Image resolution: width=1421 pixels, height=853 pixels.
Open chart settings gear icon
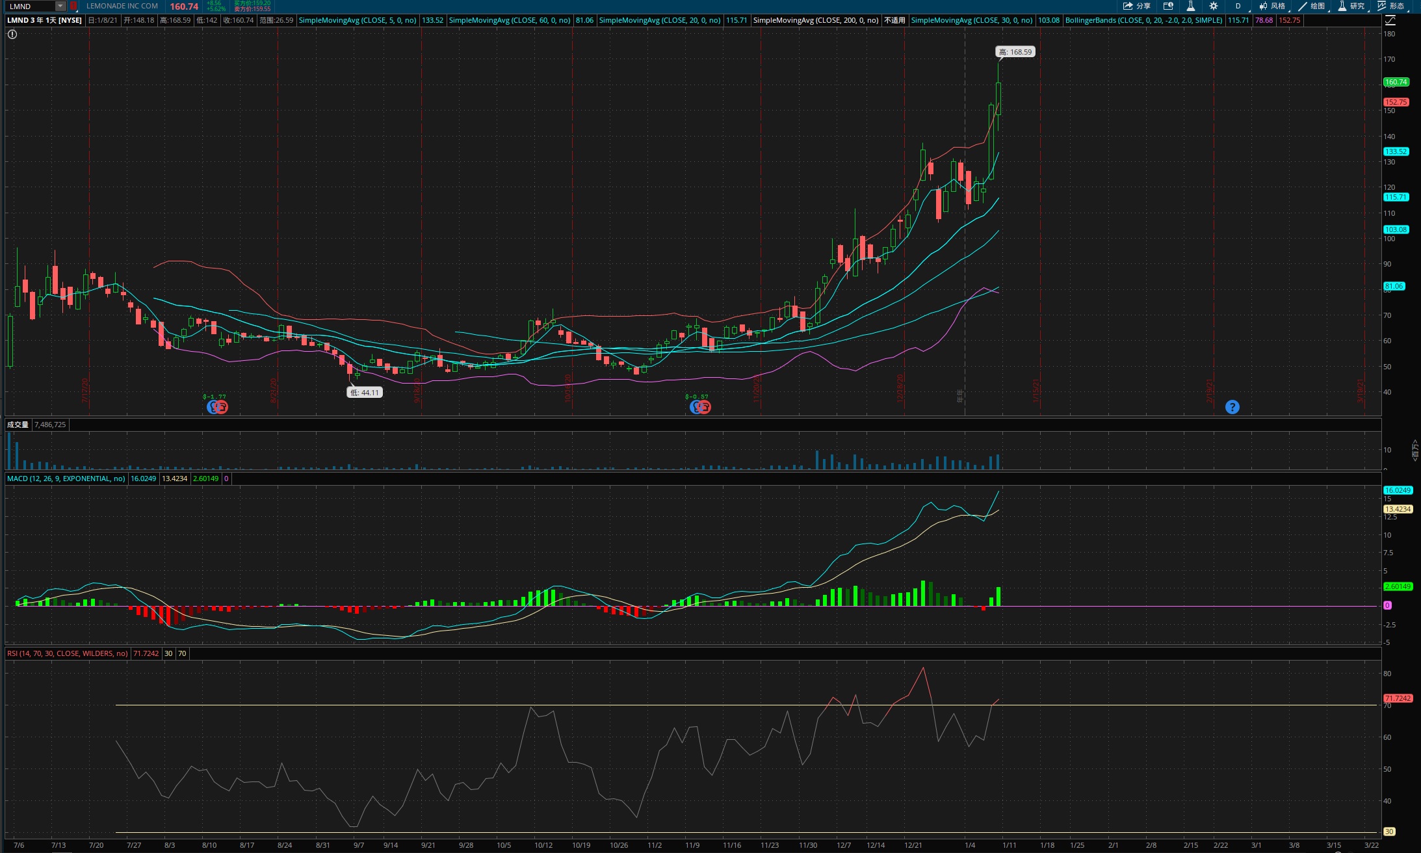click(1213, 6)
